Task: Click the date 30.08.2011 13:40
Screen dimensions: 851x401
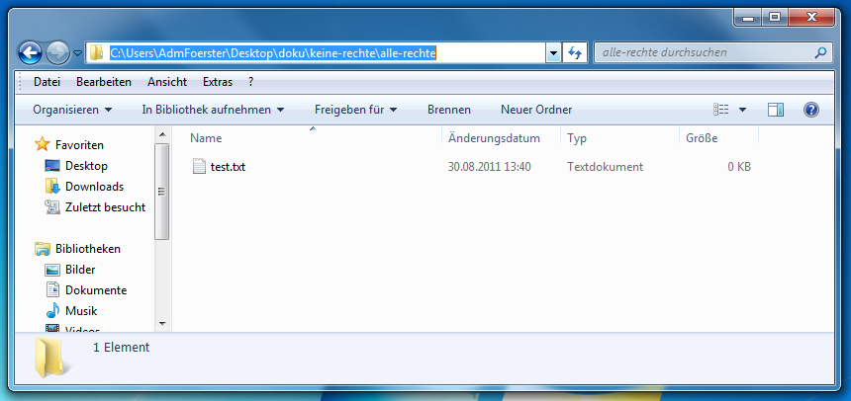Action: pos(489,167)
